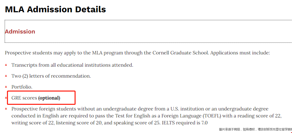Click the red triangle bullet beside Prospective foreign students

pyautogui.click(x=6, y=108)
